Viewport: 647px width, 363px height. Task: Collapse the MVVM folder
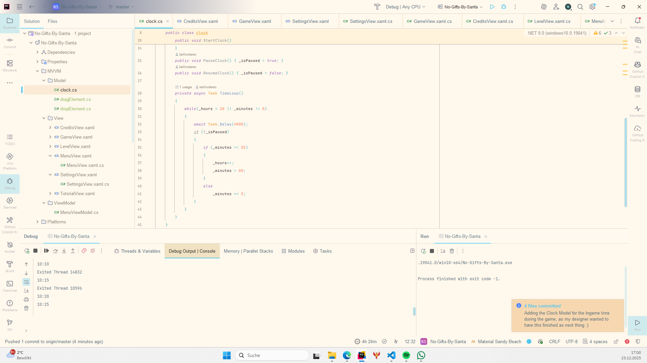pyautogui.click(x=37, y=71)
